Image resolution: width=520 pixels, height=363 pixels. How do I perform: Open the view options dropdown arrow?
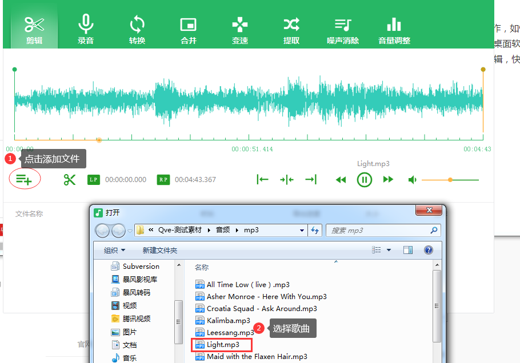[x=389, y=250]
